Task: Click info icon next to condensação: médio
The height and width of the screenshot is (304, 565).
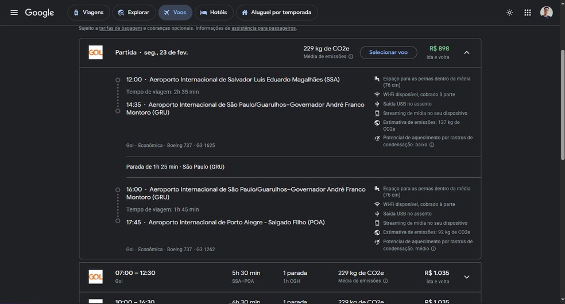Action: pyautogui.click(x=434, y=249)
